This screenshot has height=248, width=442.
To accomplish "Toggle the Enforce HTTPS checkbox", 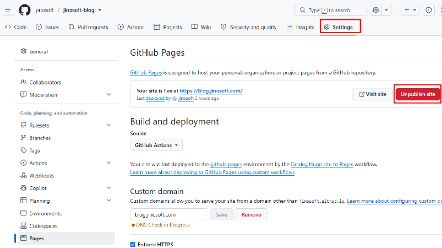I will point(133,244).
